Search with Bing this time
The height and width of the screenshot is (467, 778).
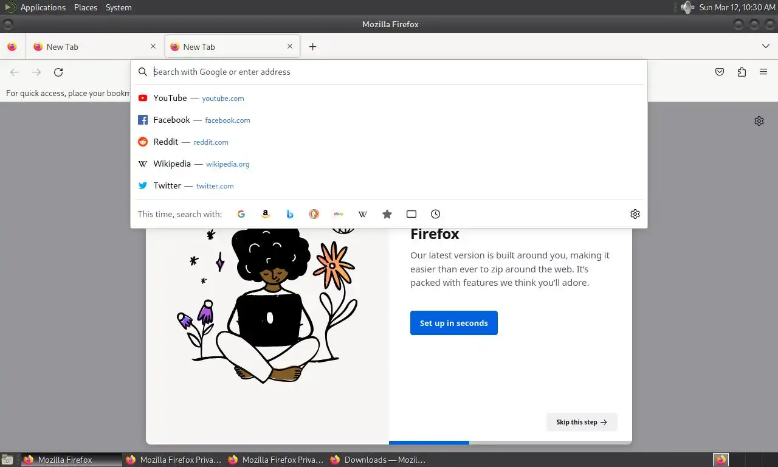tap(290, 214)
